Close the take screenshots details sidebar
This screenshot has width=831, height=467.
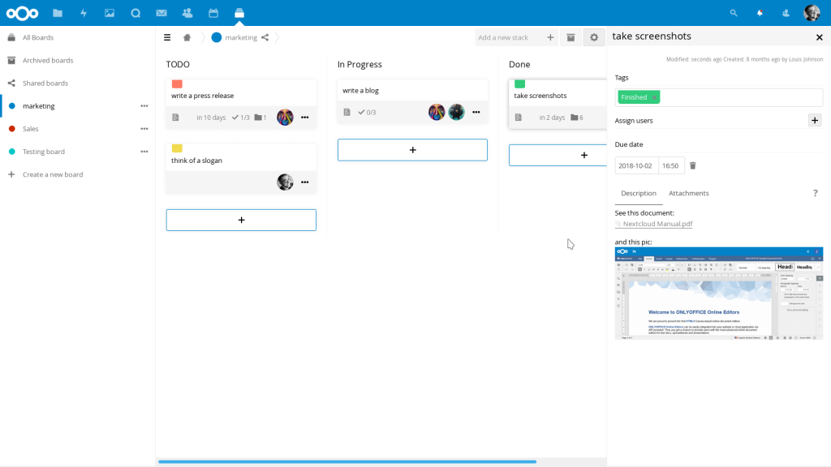coord(819,37)
